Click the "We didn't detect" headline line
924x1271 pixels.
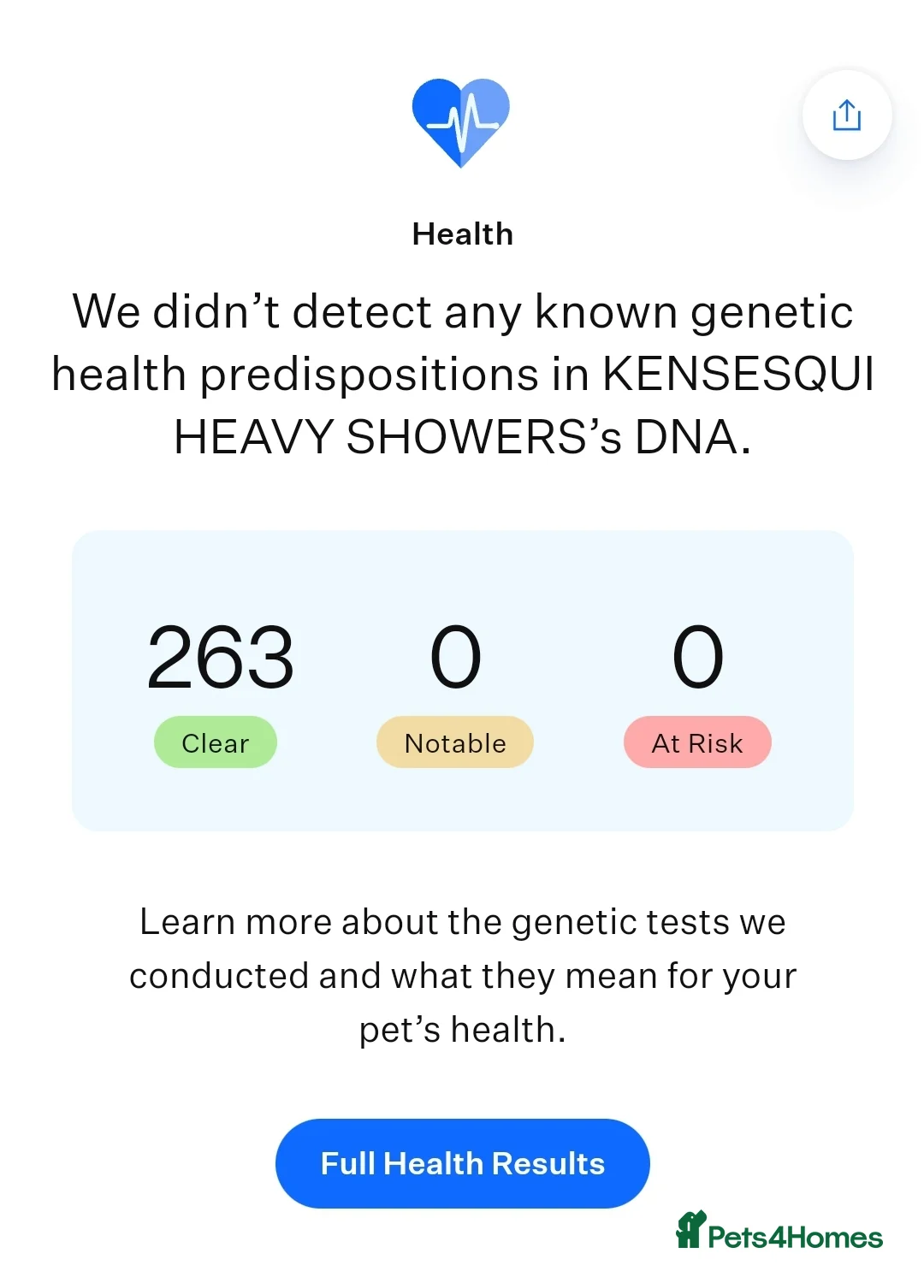462,311
